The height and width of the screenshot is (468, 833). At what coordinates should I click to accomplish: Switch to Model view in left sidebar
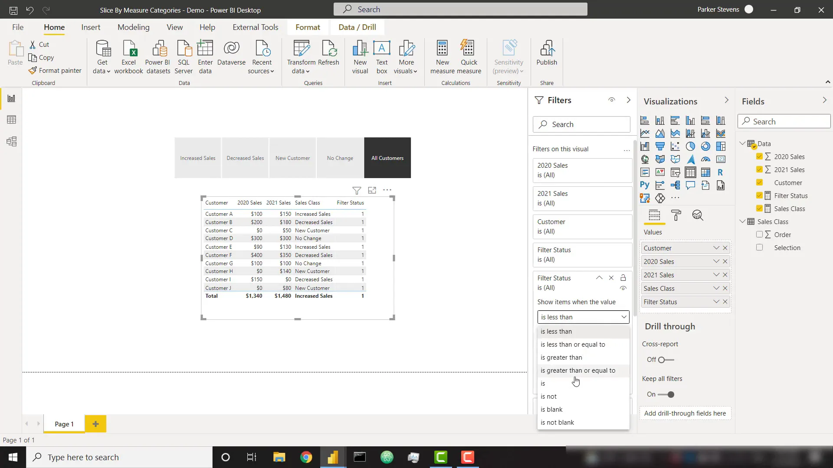pyautogui.click(x=12, y=141)
